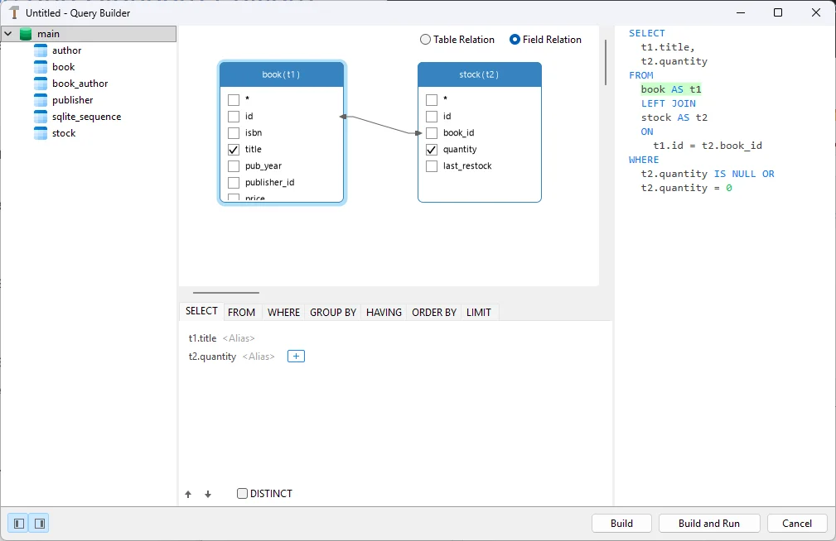836x541 pixels.
Task: Toggle the left panel layout icon
Action: pyautogui.click(x=19, y=524)
